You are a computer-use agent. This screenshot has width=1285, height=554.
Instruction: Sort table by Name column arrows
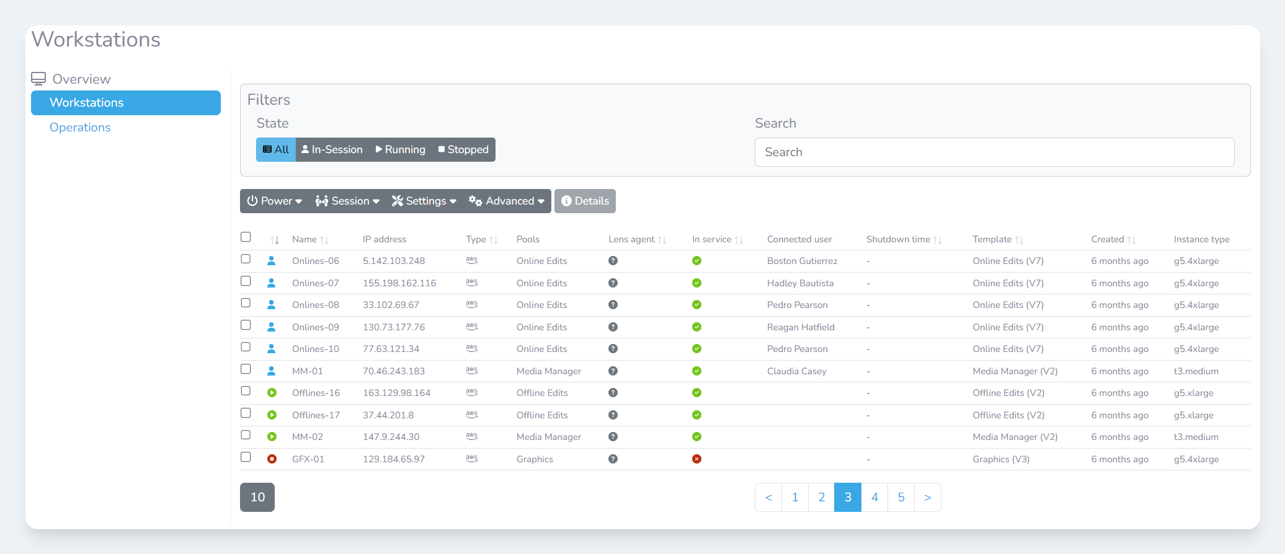point(324,240)
